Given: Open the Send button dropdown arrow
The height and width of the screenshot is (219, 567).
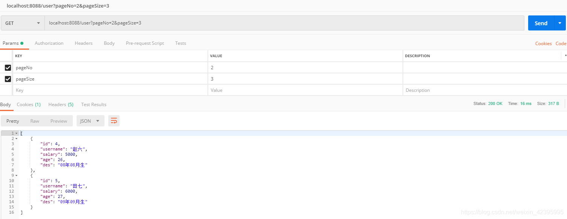Looking at the screenshot, I should click(560, 23).
